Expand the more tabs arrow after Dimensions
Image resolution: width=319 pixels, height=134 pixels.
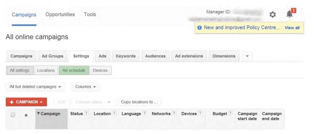[x=247, y=56]
